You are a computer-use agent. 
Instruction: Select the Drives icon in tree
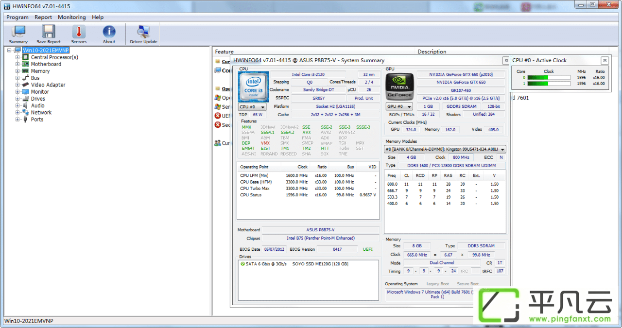[x=25, y=99]
